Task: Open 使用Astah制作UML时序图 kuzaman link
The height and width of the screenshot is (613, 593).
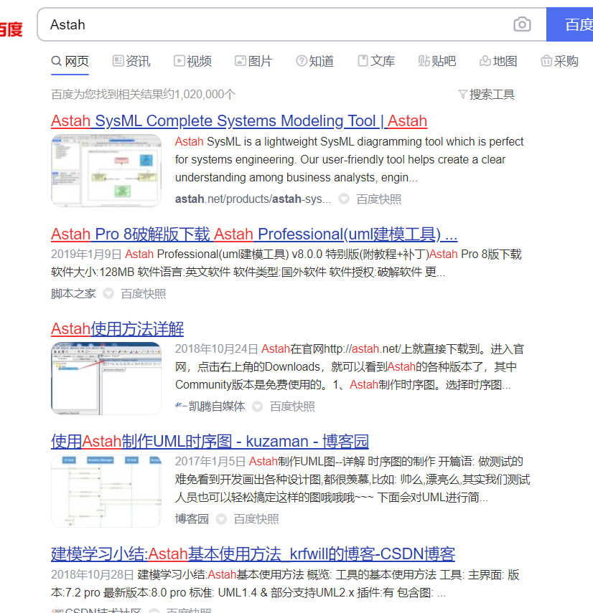Action: [210, 442]
